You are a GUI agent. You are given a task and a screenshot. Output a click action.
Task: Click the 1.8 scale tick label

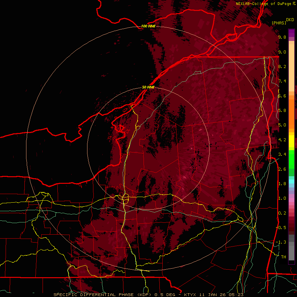282,184
